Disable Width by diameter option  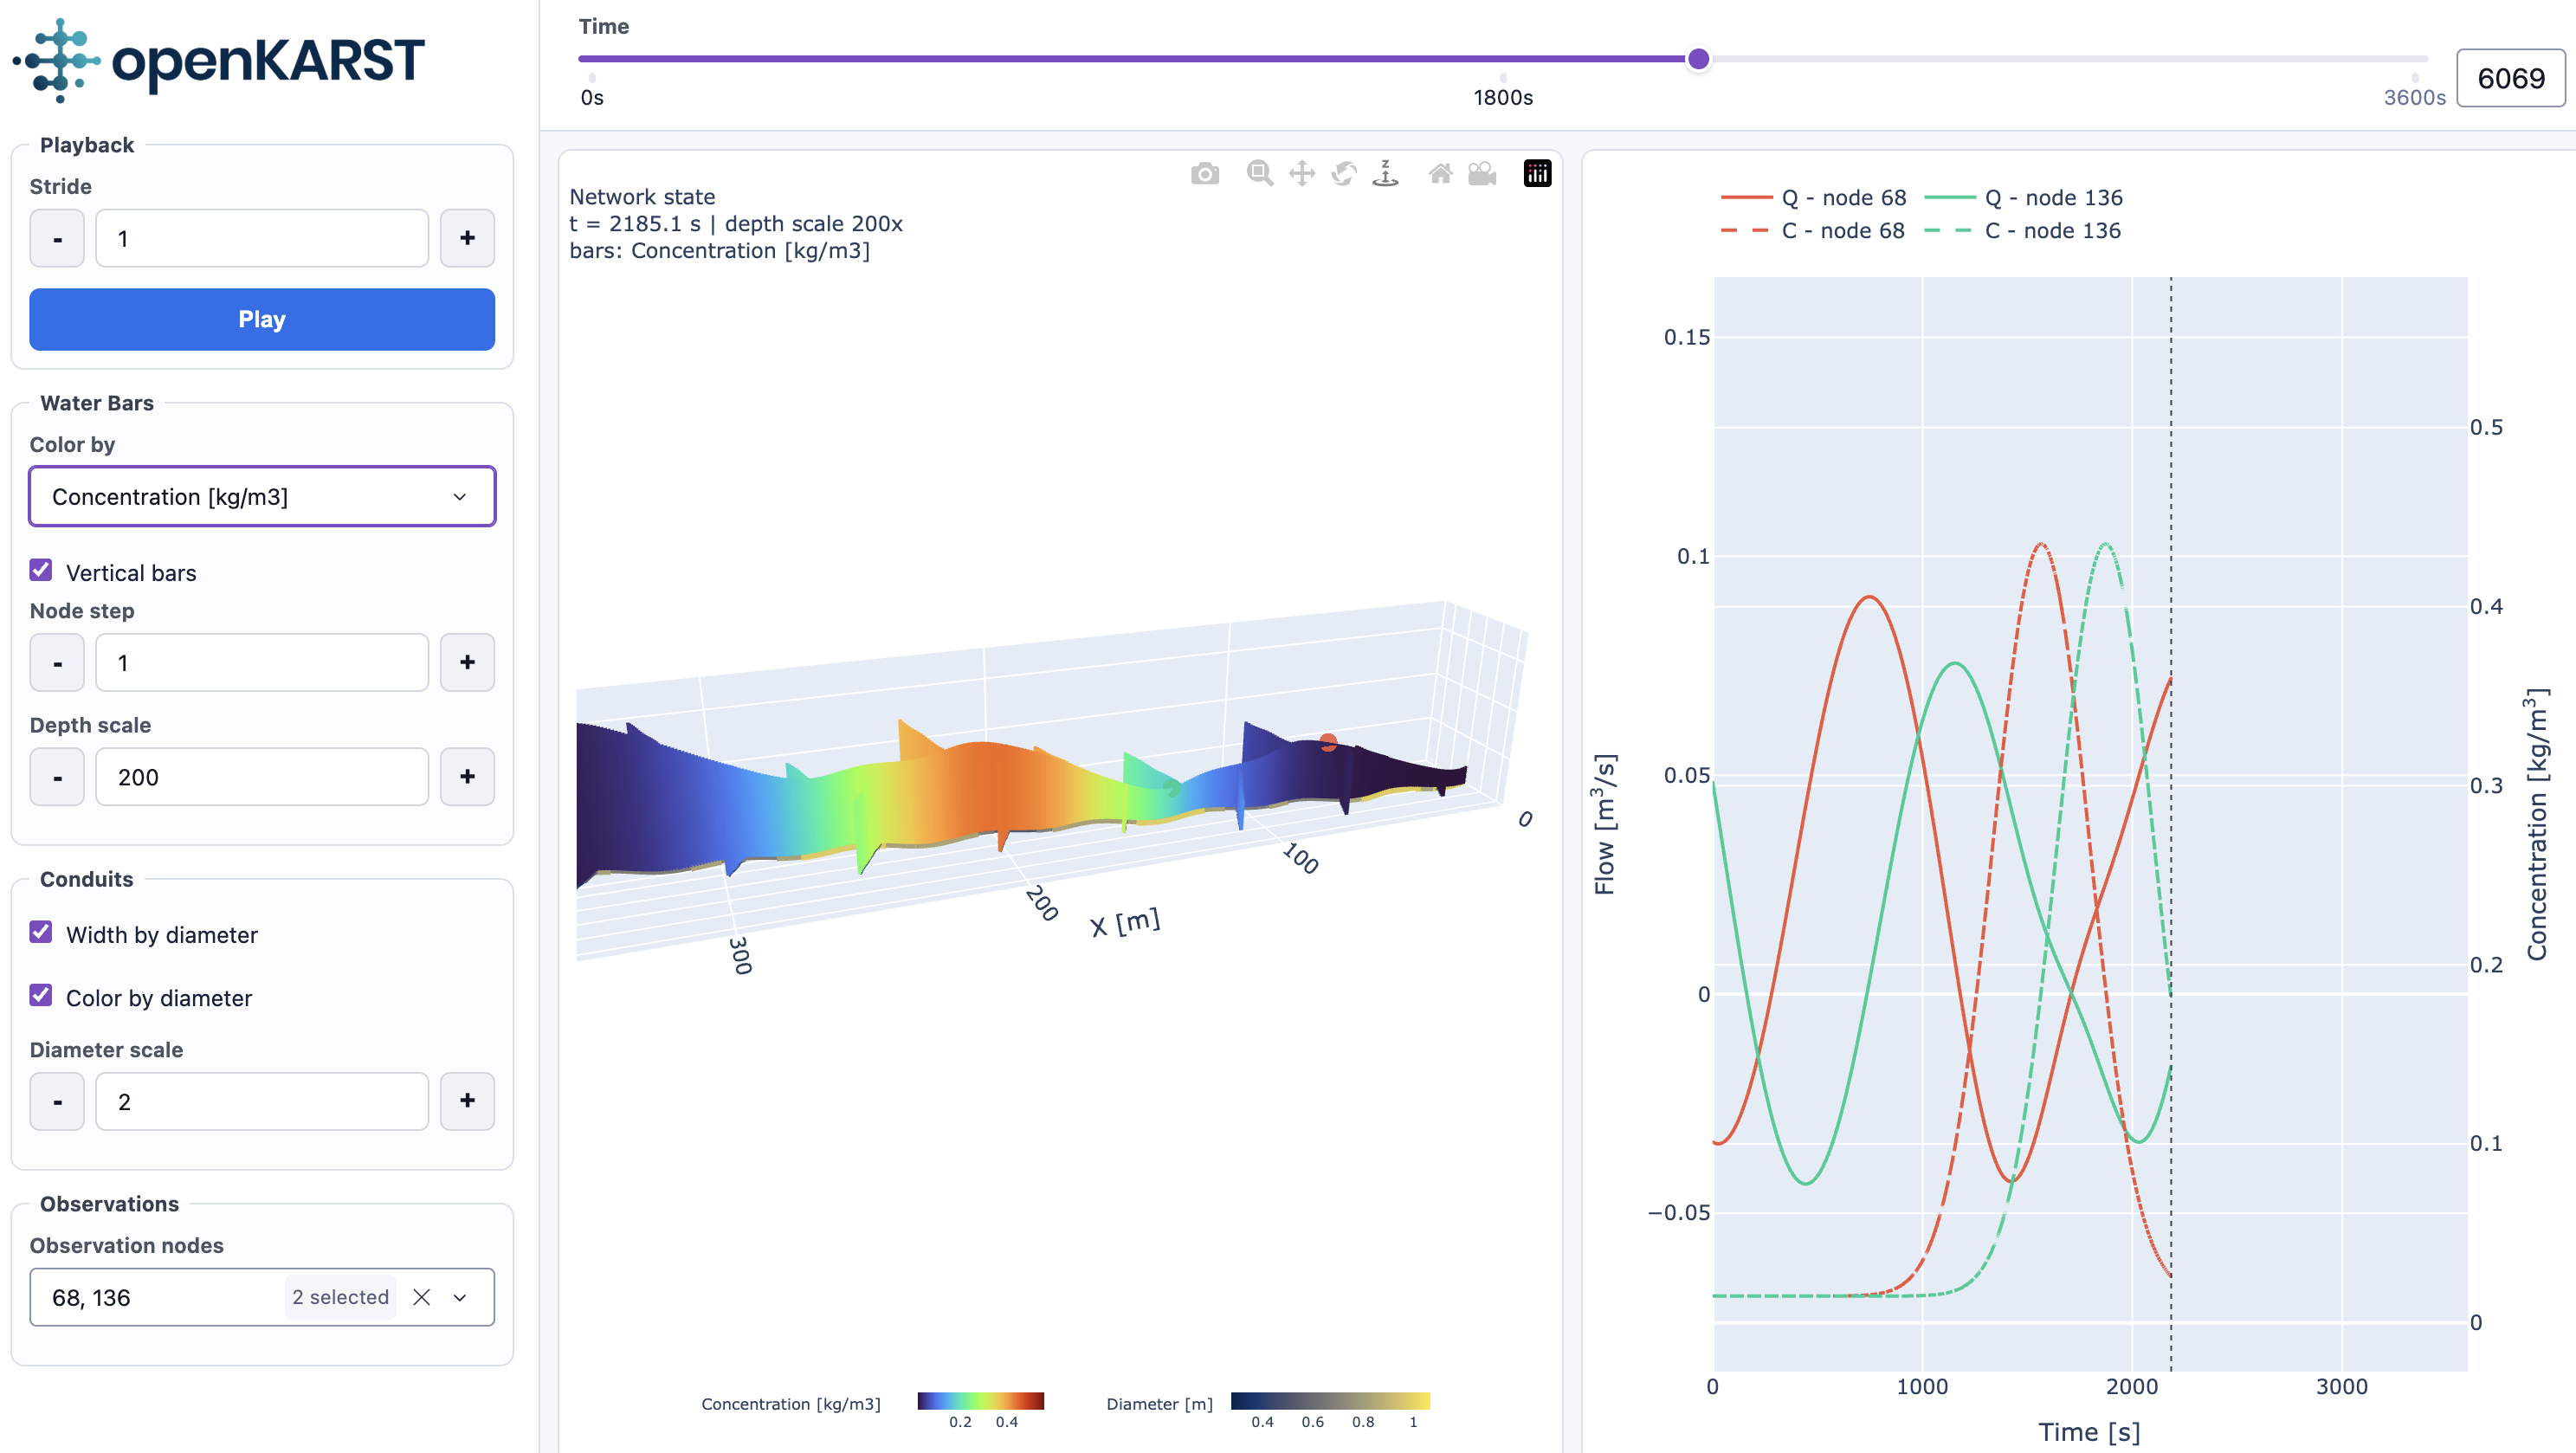click(x=41, y=932)
